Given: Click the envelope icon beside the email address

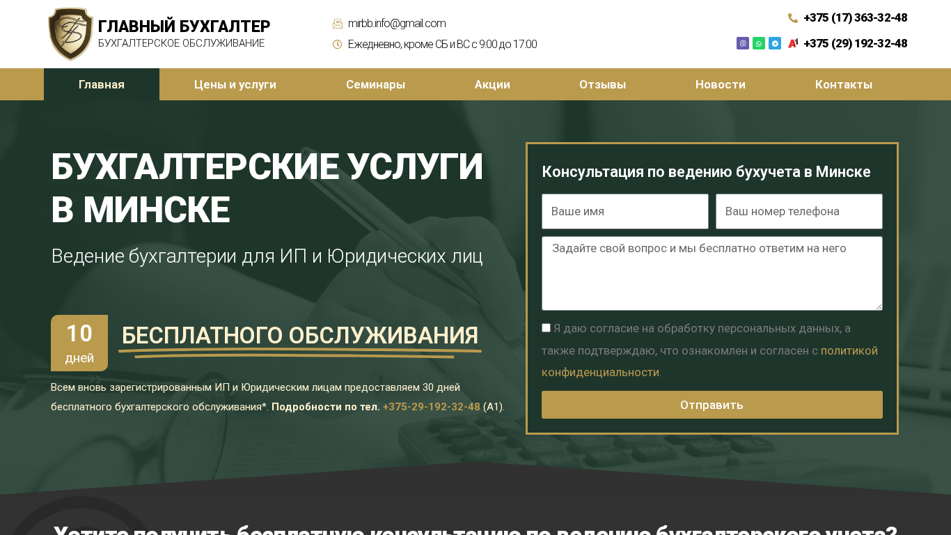Looking at the screenshot, I should pyautogui.click(x=338, y=24).
